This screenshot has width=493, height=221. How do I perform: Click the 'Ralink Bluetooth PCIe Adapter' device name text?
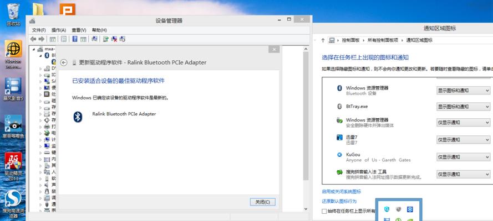(124, 114)
